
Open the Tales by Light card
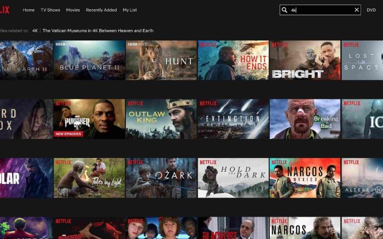89,178
